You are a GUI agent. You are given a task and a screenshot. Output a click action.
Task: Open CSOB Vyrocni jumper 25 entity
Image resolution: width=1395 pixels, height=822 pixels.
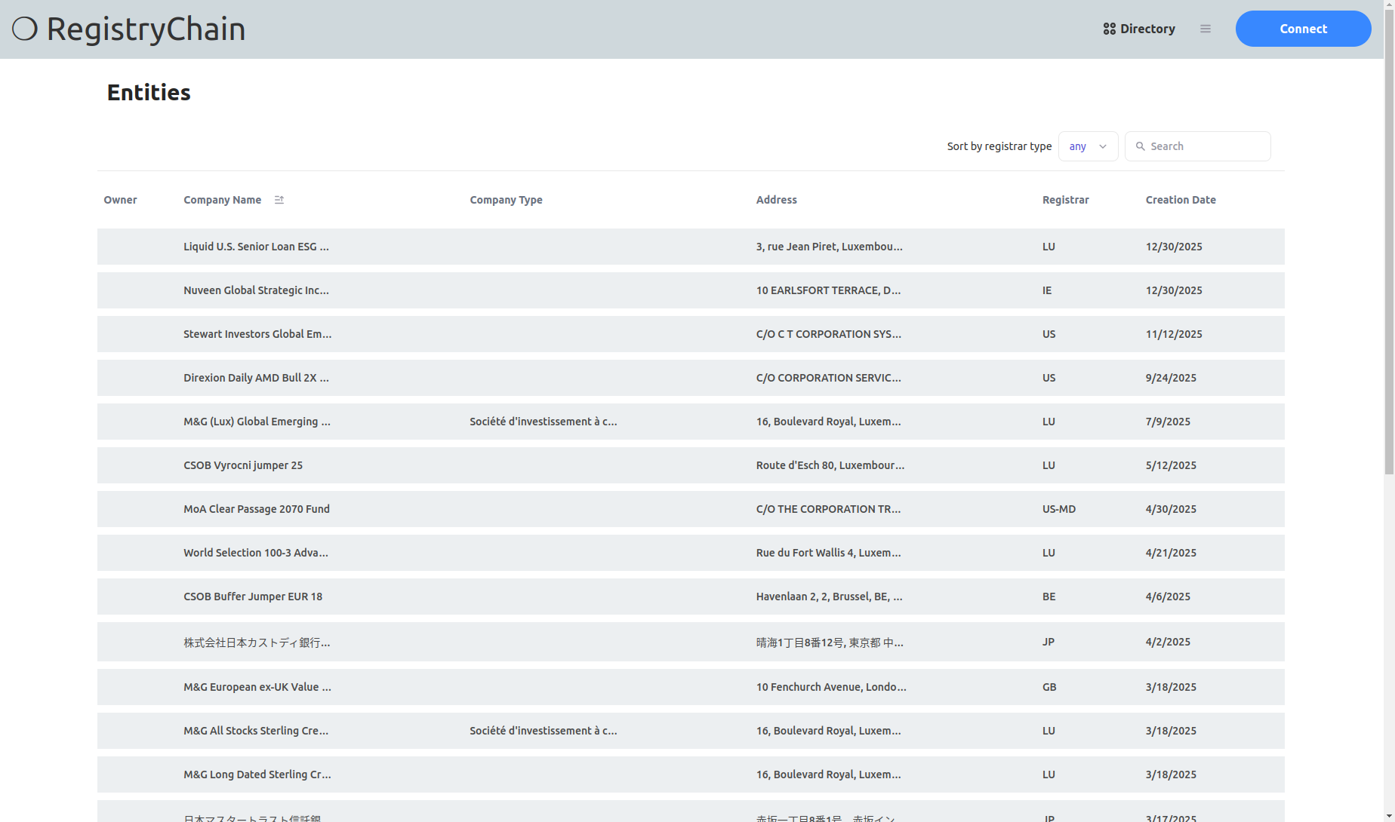(691, 465)
